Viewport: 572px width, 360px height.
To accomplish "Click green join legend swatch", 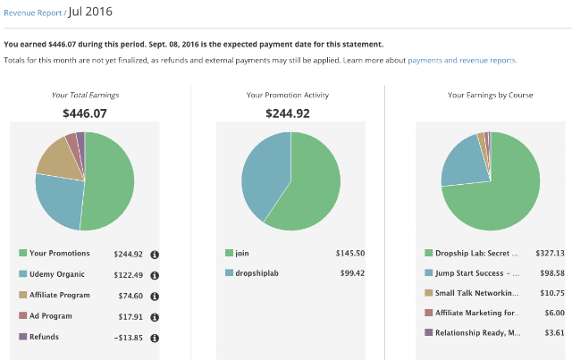I will pyautogui.click(x=229, y=253).
